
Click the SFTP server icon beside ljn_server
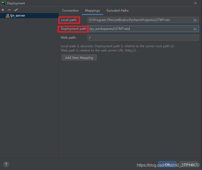click(8, 16)
